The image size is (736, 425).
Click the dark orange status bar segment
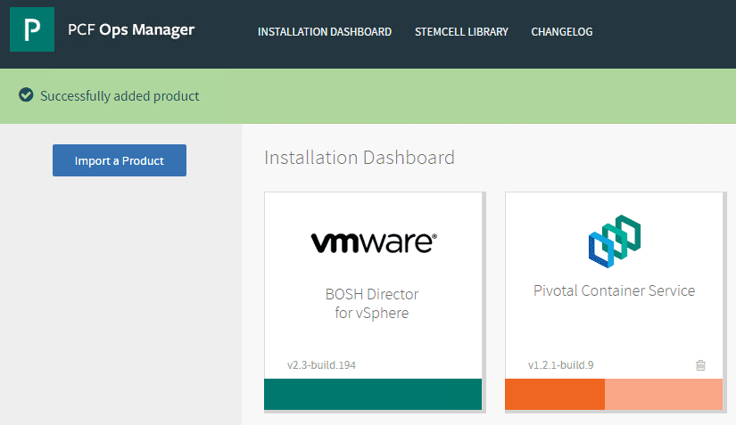tap(554, 394)
